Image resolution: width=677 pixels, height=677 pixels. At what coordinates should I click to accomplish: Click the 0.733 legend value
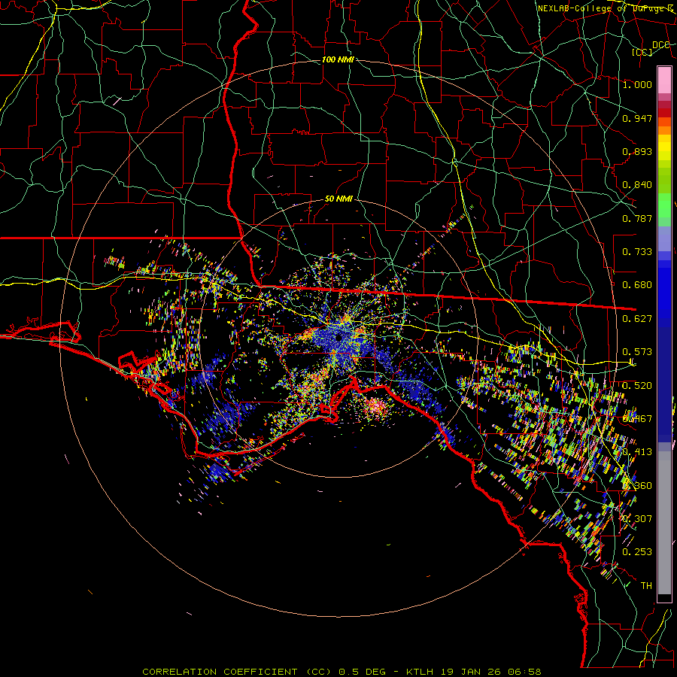click(x=637, y=252)
